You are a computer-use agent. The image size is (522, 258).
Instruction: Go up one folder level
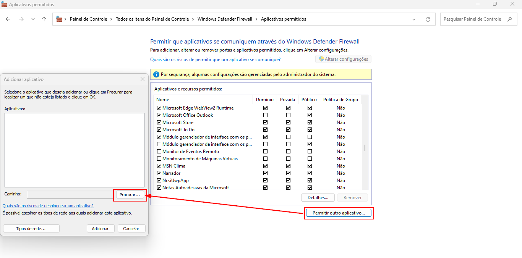coord(44,19)
